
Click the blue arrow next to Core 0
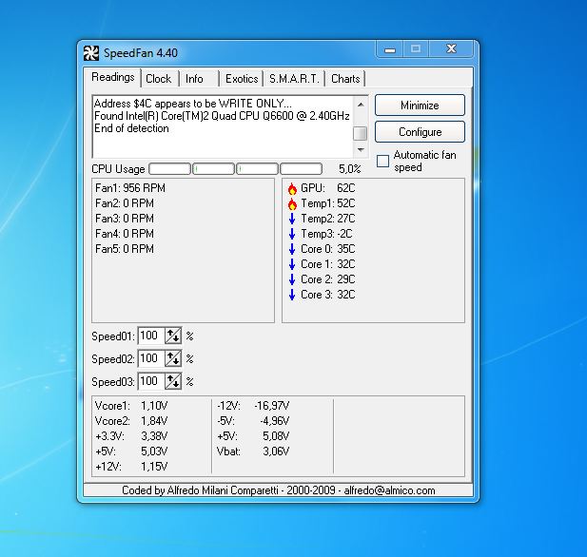point(292,249)
